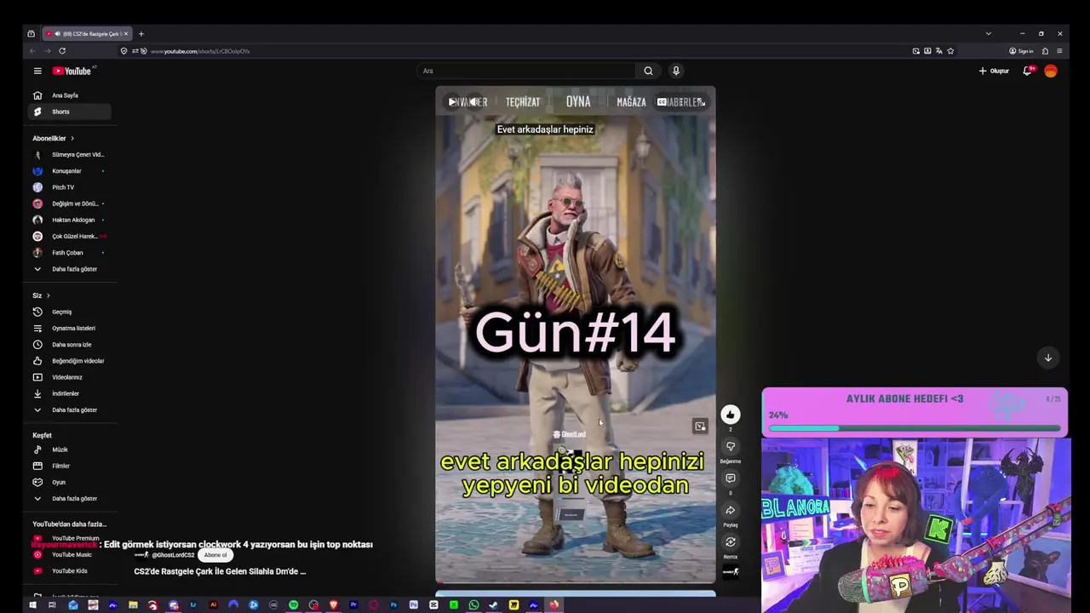
Task: Go back in browser history
Action: [x=32, y=51]
